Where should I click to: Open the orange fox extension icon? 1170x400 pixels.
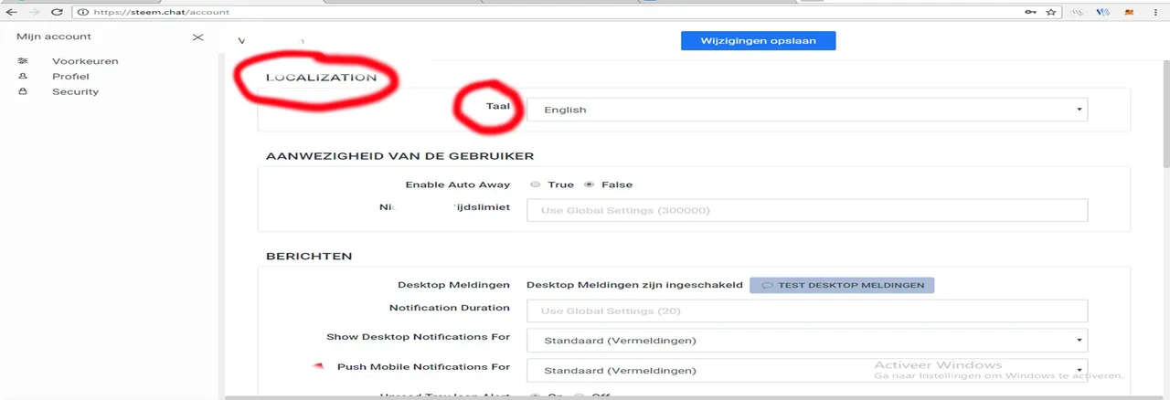1129,13
